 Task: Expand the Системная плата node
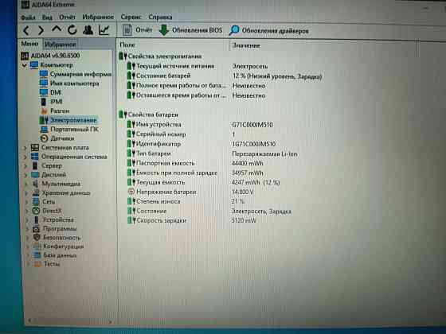coord(25,148)
